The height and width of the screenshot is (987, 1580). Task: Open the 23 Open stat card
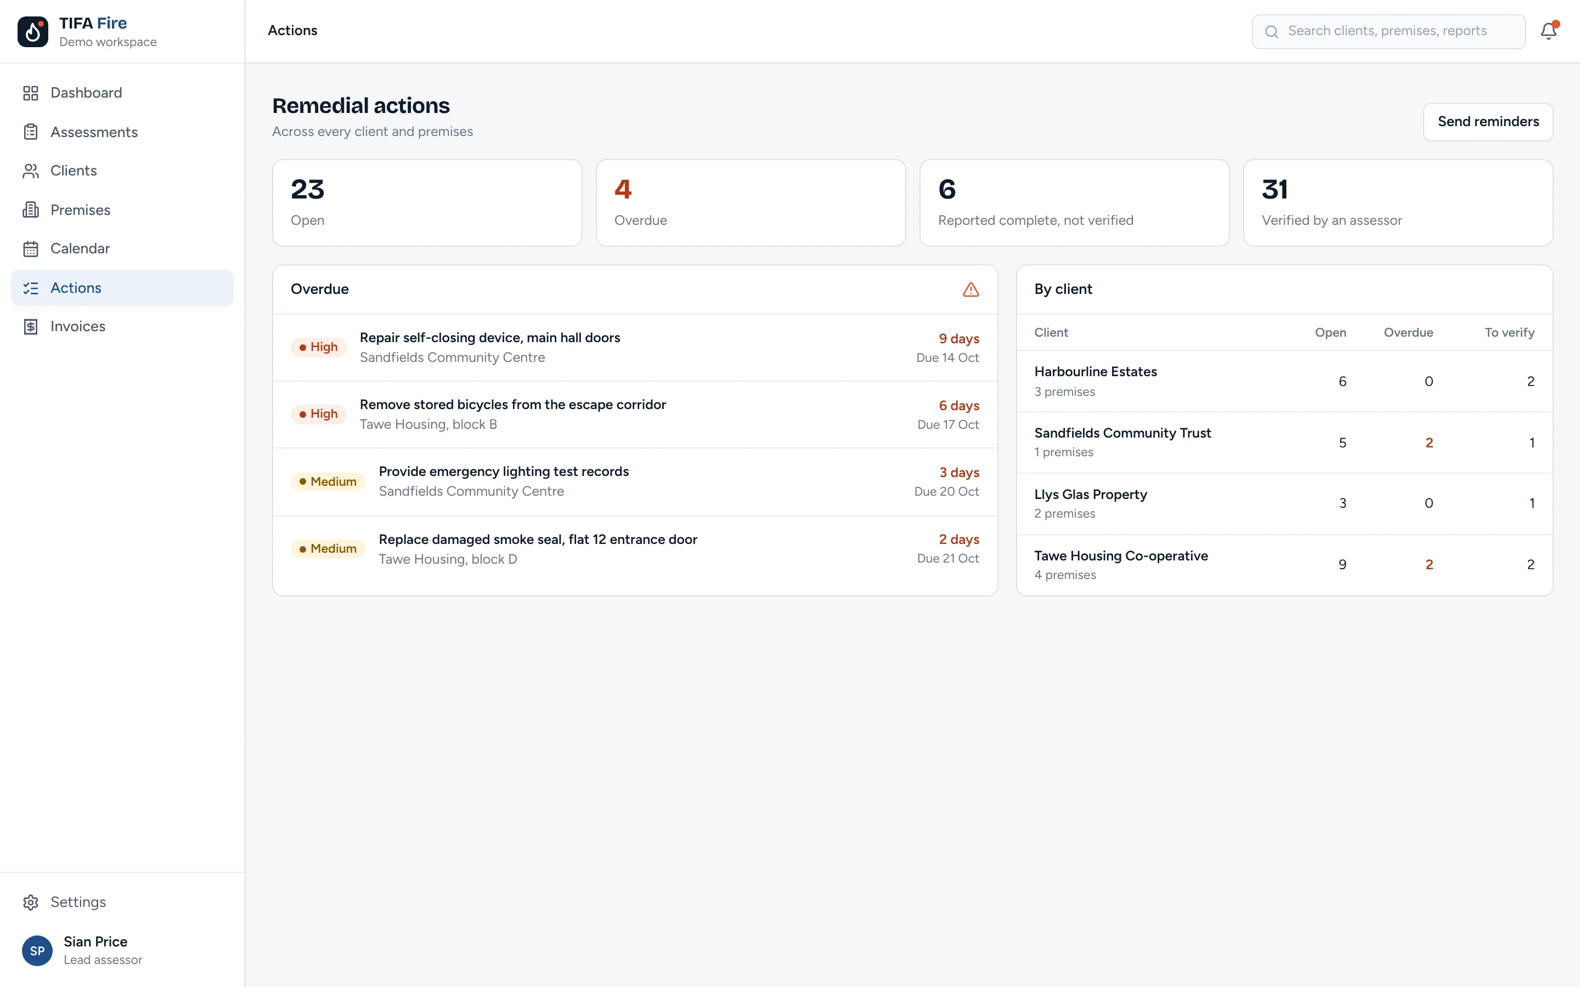(x=427, y=203)
